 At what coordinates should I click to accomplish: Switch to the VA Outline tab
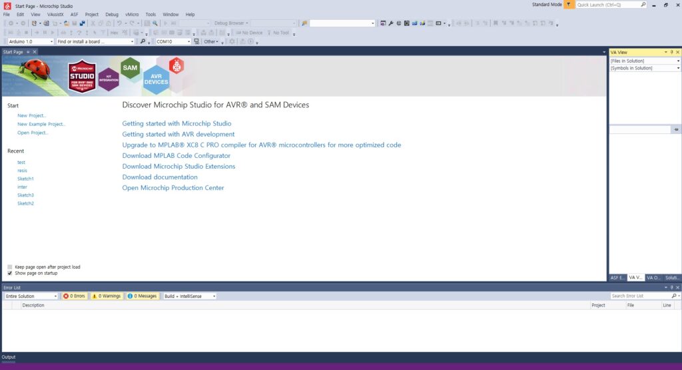click(x=653, y=278)
